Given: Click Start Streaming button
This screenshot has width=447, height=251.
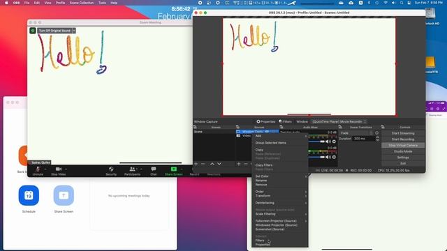Looking at the screenshot, I should click(x=403, y=133).
